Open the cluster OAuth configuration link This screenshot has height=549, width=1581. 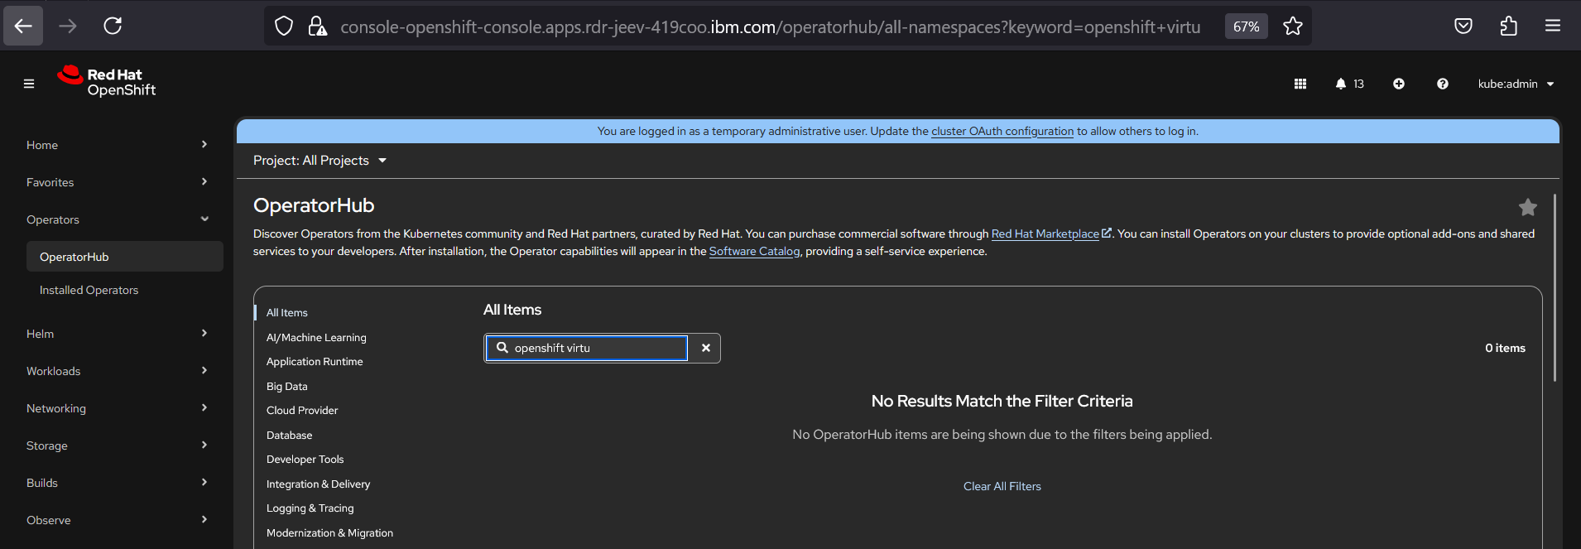point(1002,131)
